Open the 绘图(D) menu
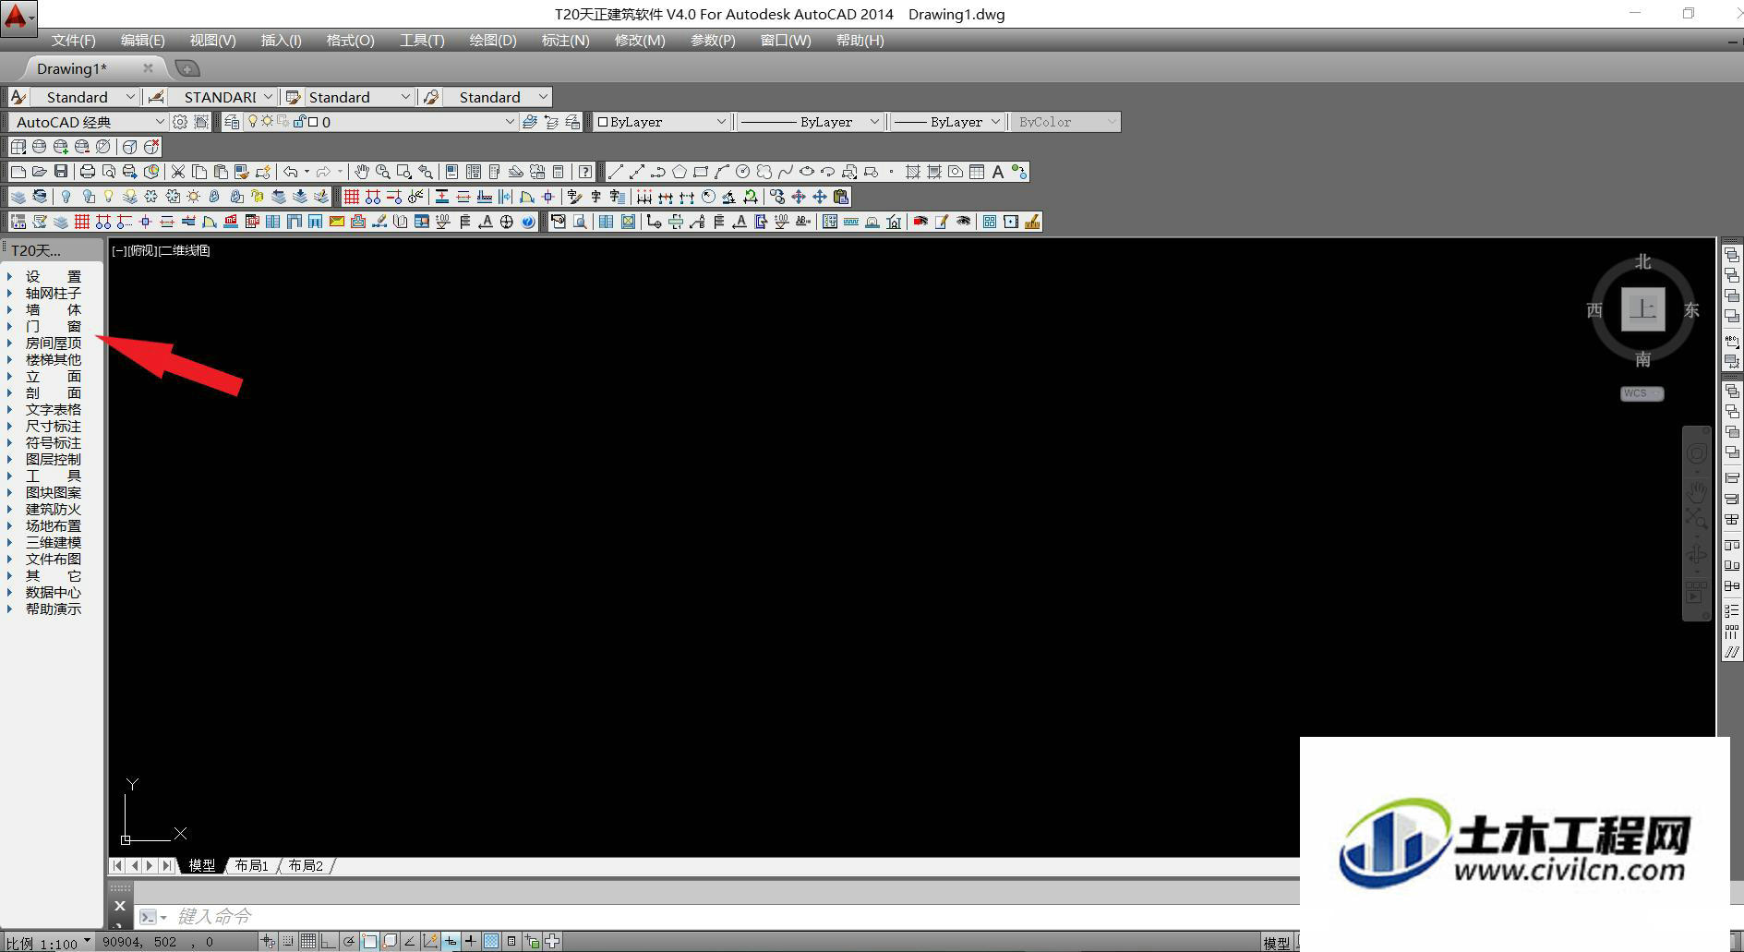The width and height of the screenshot is (1744, 952). tap(493, 41)
